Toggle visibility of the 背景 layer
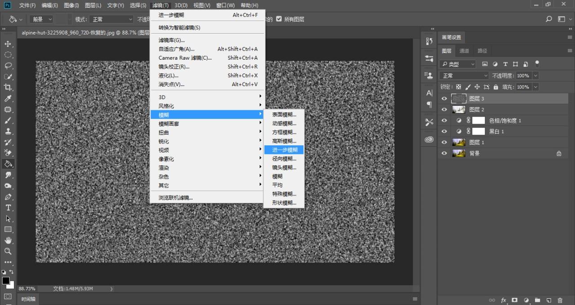Image resolution: width=575 pixels, height=305 pixels. (444, 153)
